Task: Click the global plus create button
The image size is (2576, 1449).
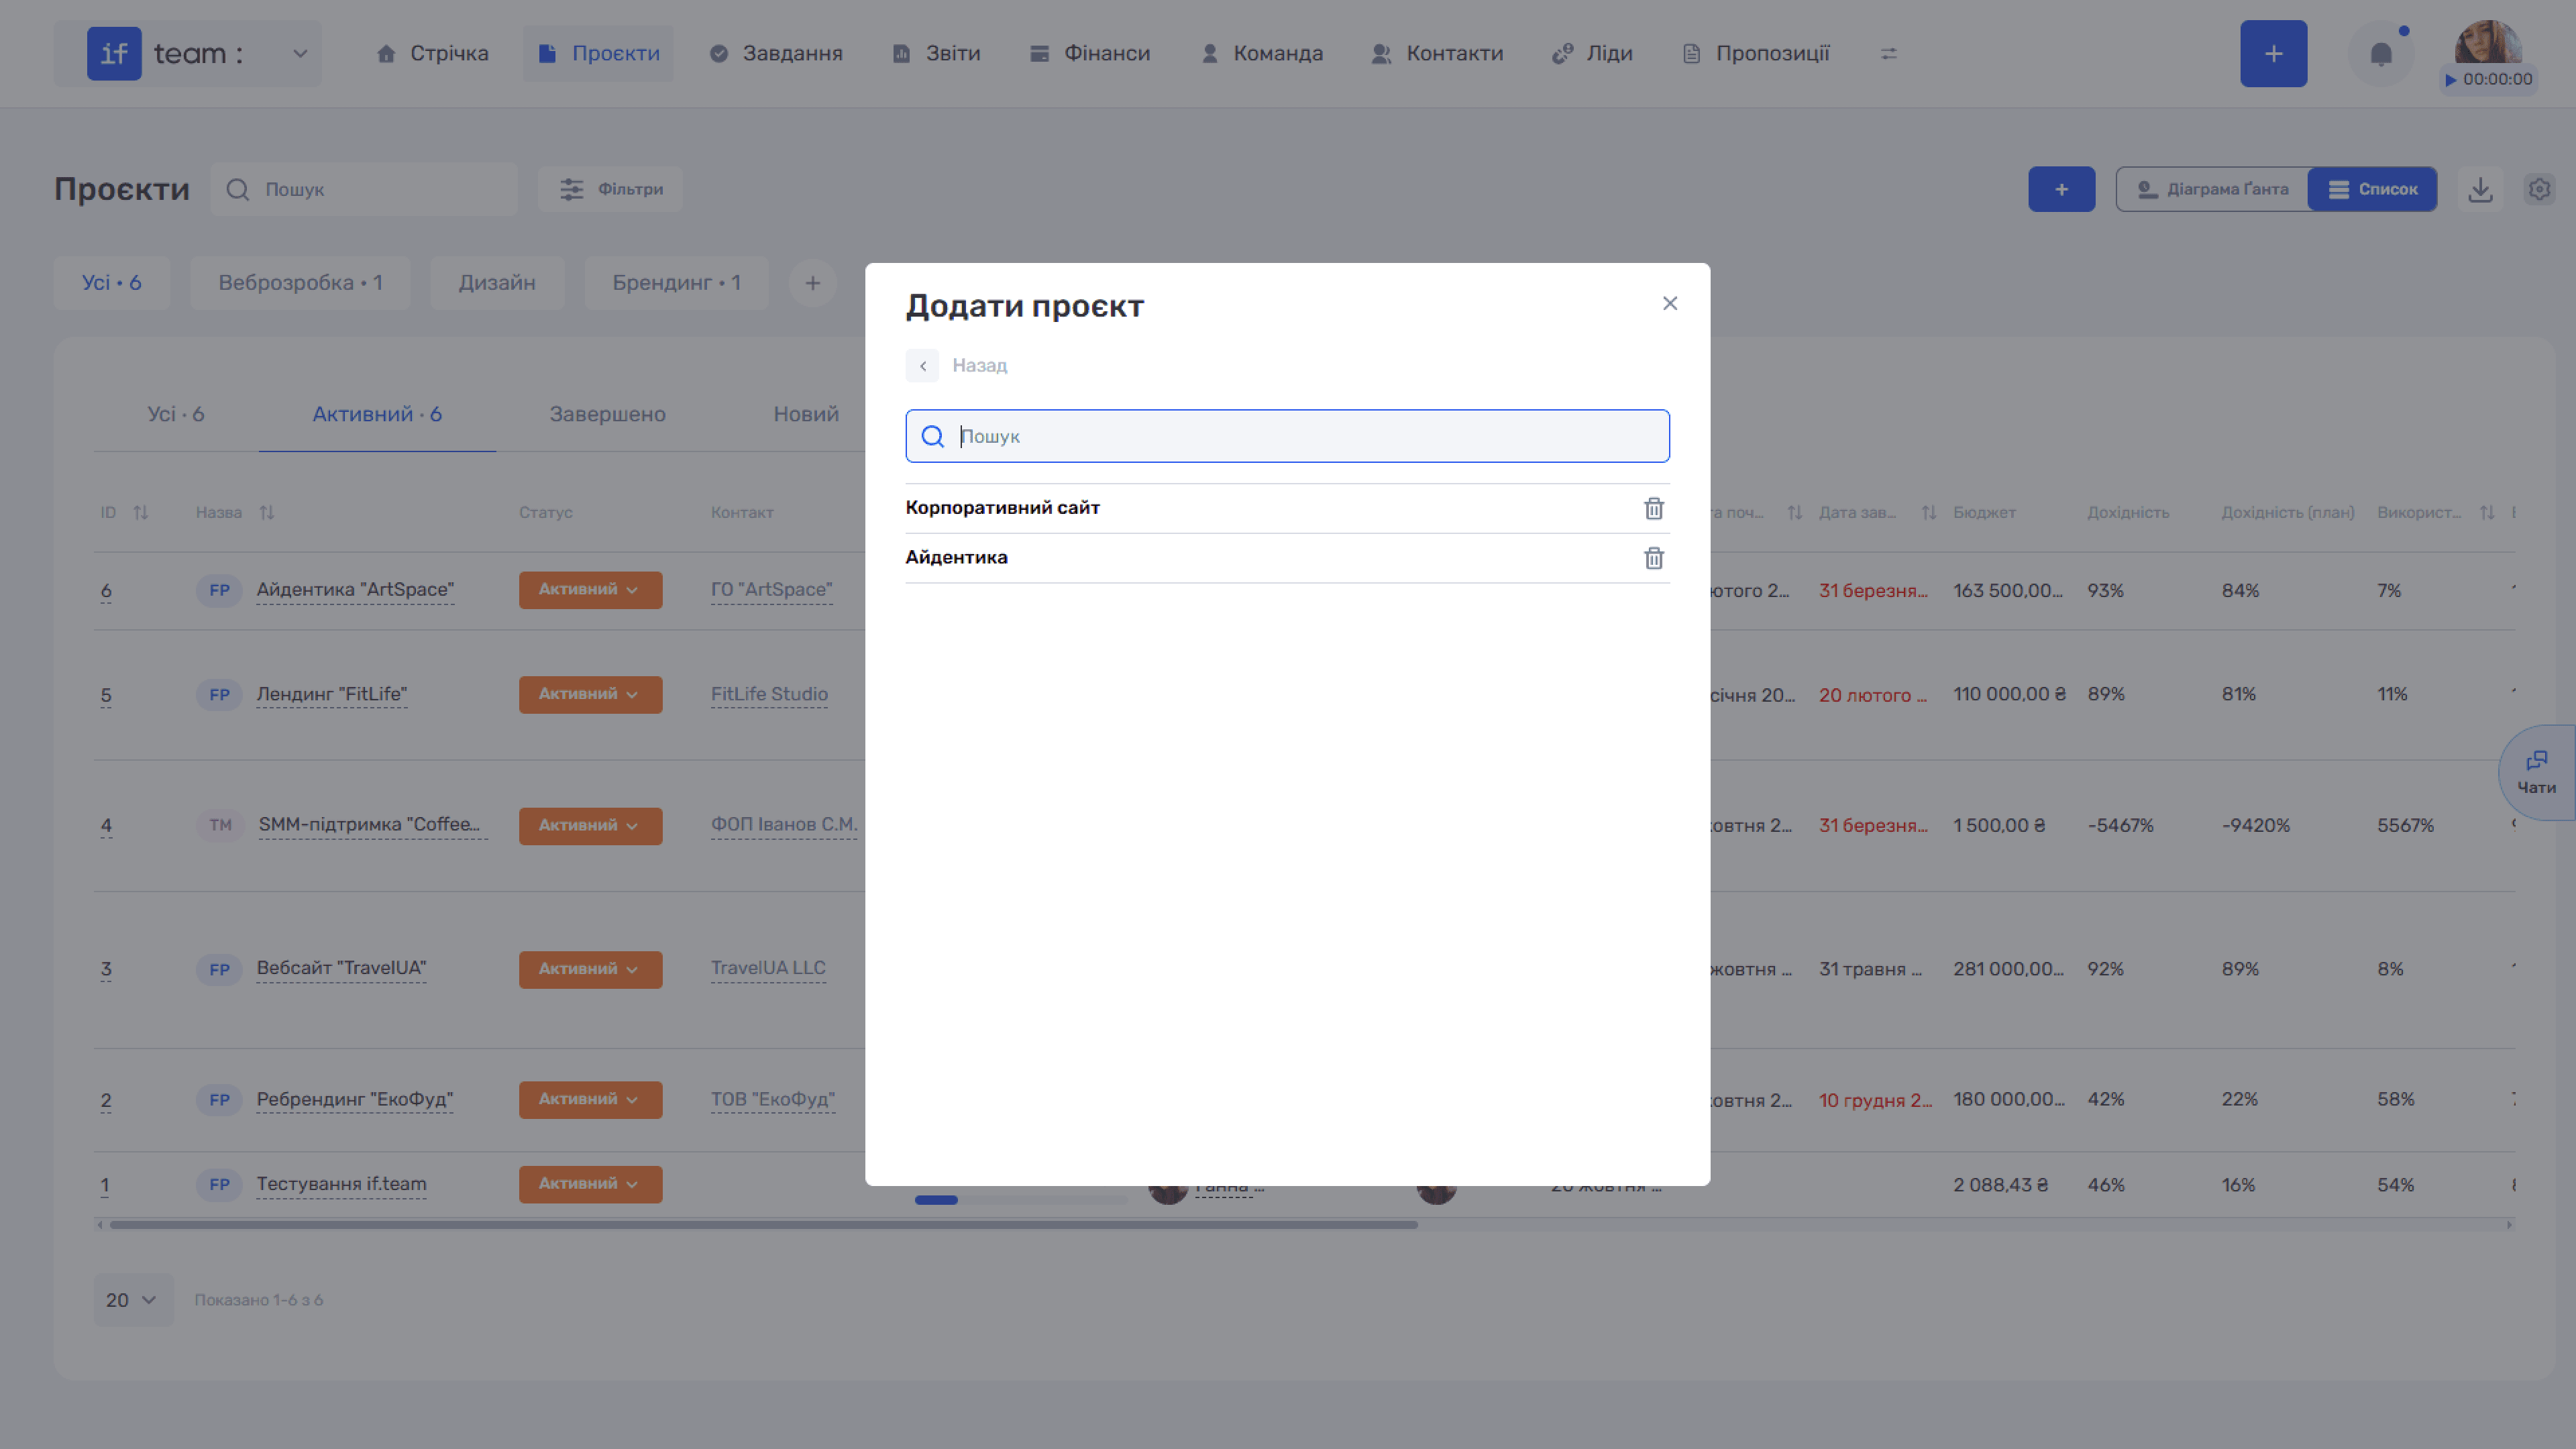Action: click(x=2273, y=53)
